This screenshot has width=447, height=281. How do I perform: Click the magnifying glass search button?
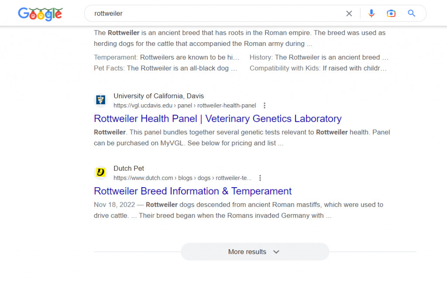411,14
